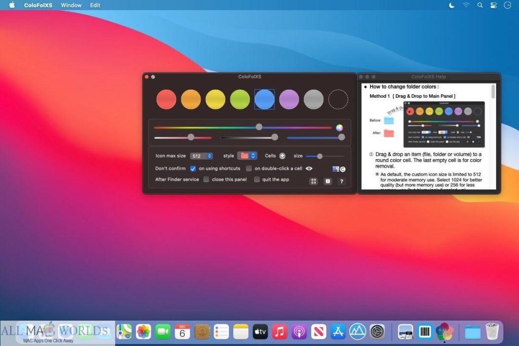The height and width of the screenshot is (346, 519).
Task: Open help with the question mark button
Action: click(342, 181)
